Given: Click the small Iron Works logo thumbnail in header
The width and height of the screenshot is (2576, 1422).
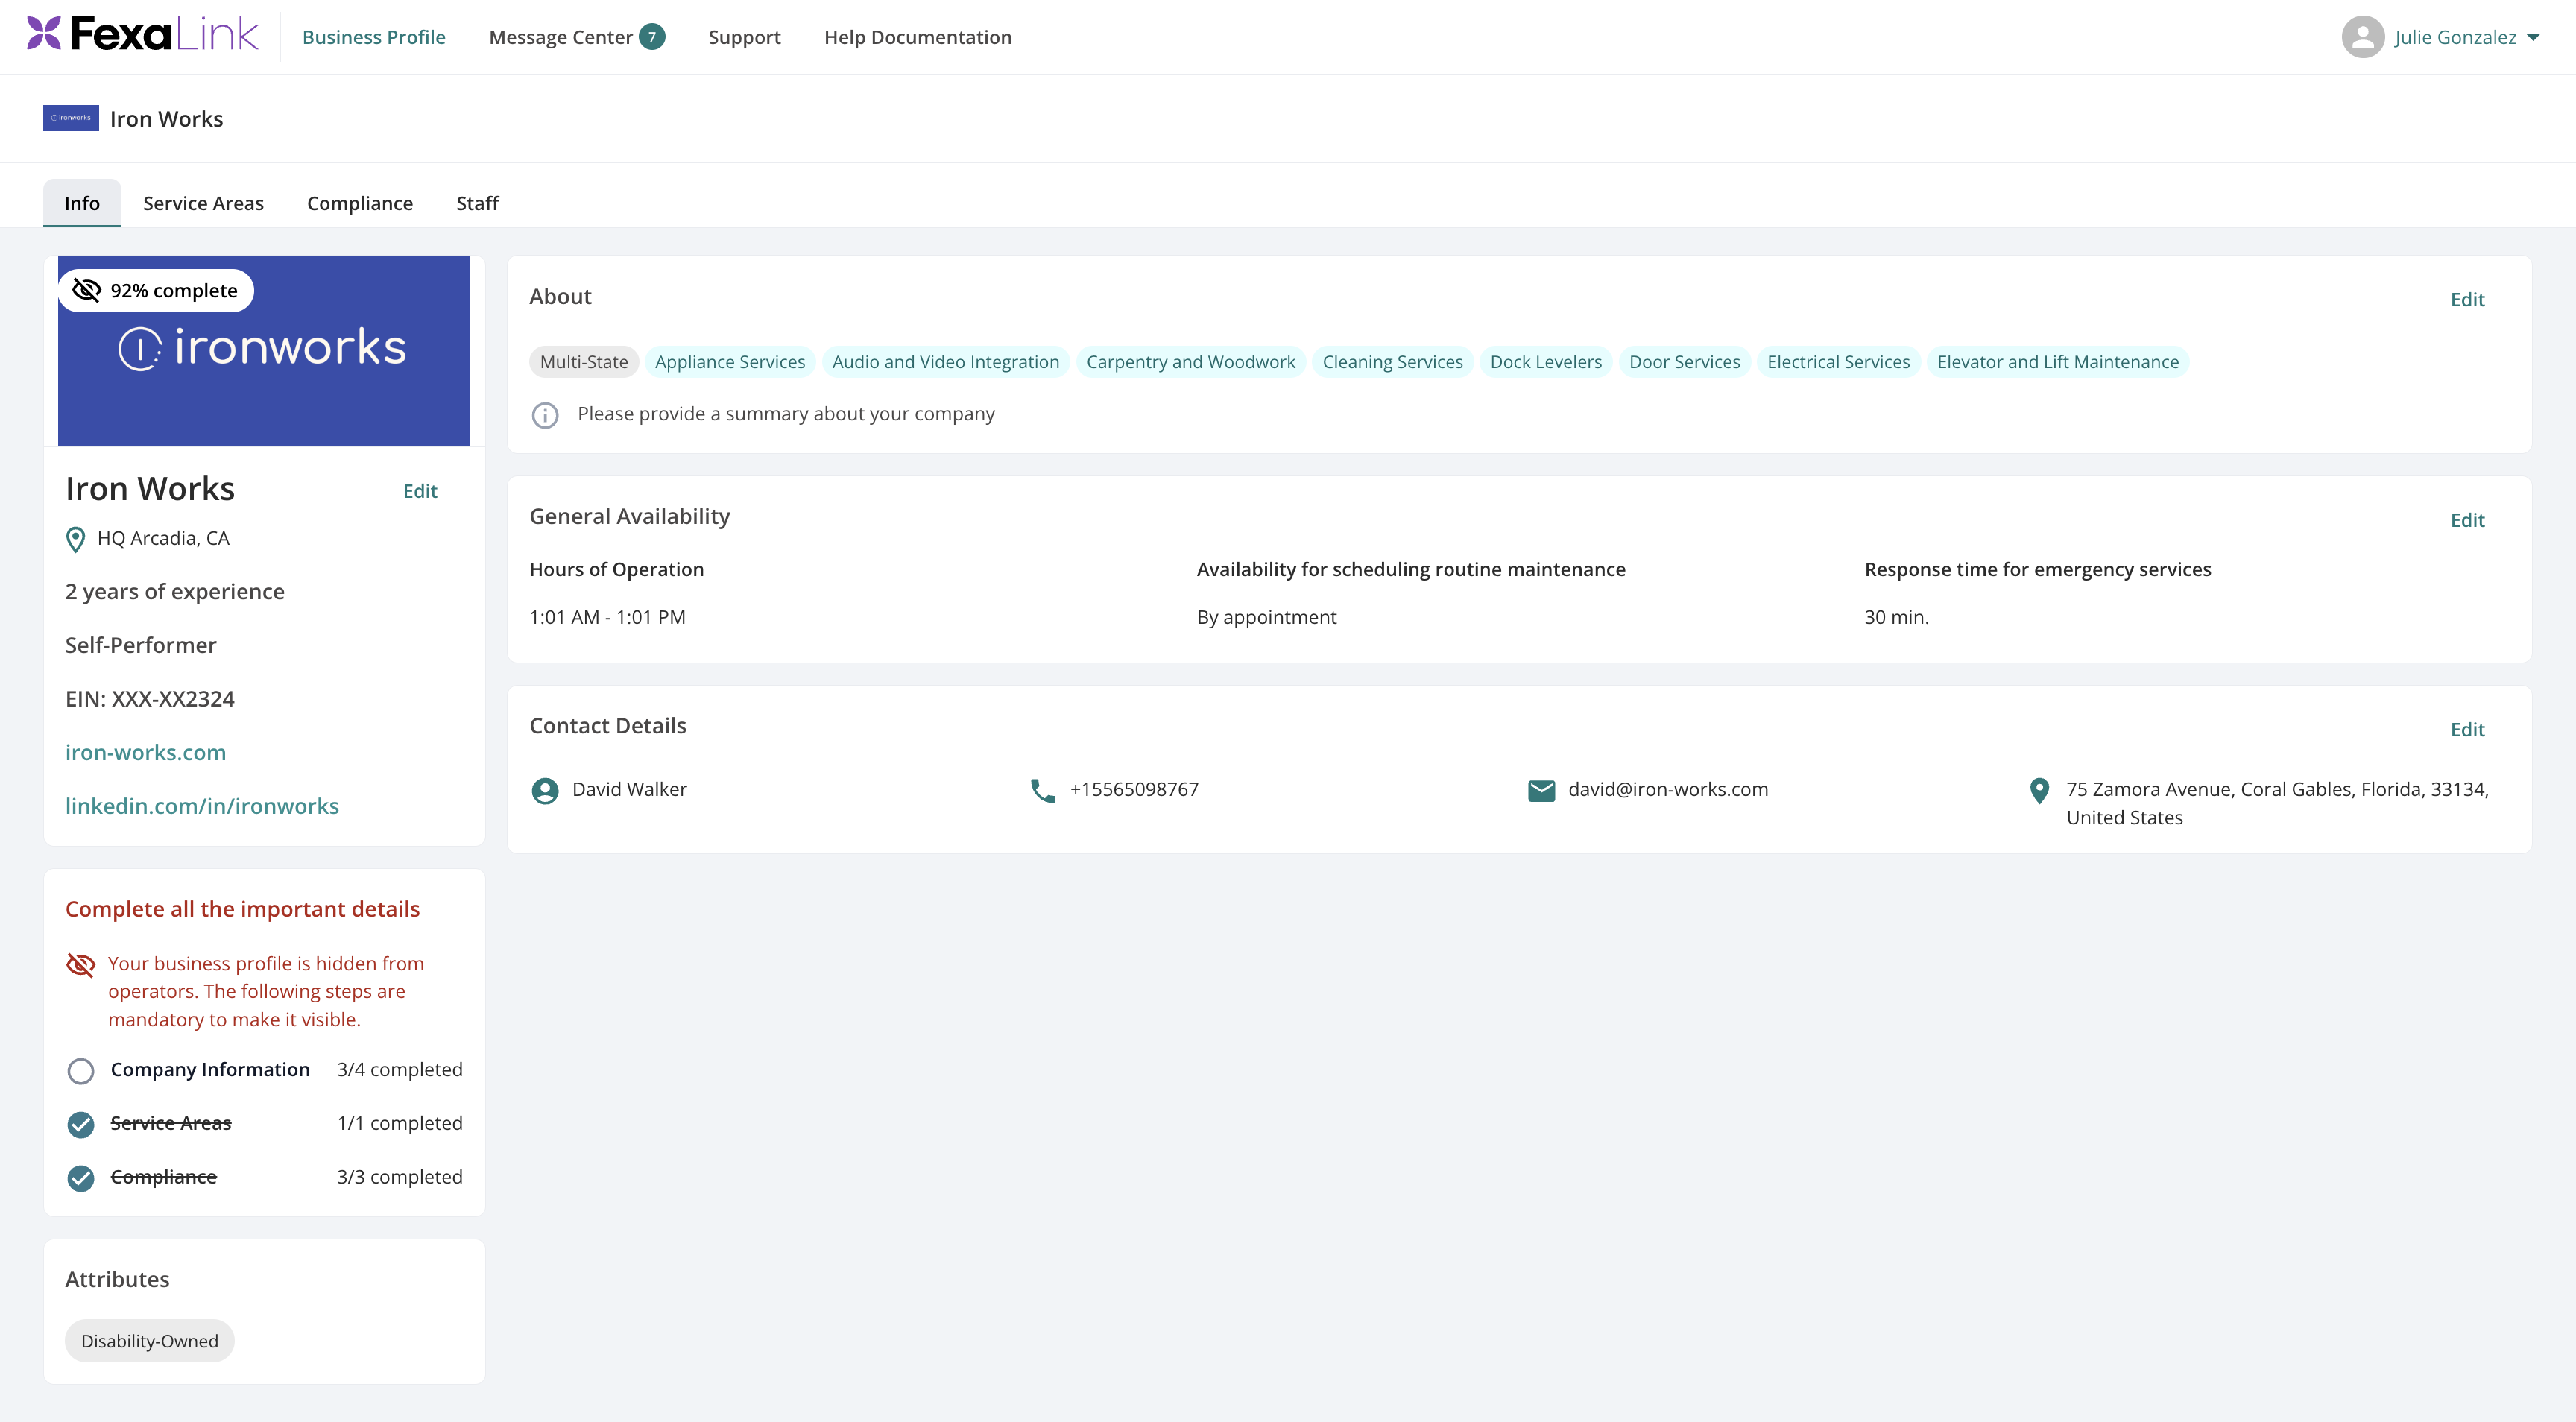Looking at the screenshot, I should [x=71, y=118].
